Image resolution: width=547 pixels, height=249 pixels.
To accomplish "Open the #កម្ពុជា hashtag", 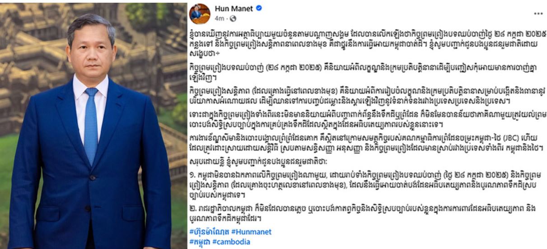I will point(200,242).
